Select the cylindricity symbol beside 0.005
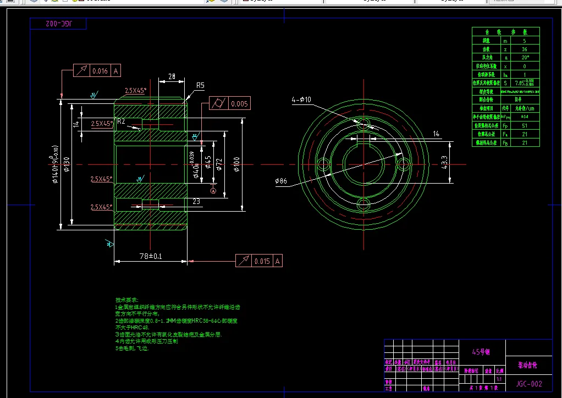This screenshot has height=398, width=562. click(218, 103)
